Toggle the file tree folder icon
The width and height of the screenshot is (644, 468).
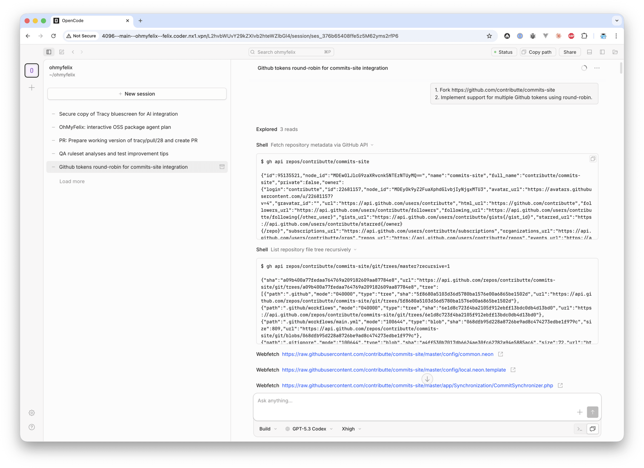615,52
